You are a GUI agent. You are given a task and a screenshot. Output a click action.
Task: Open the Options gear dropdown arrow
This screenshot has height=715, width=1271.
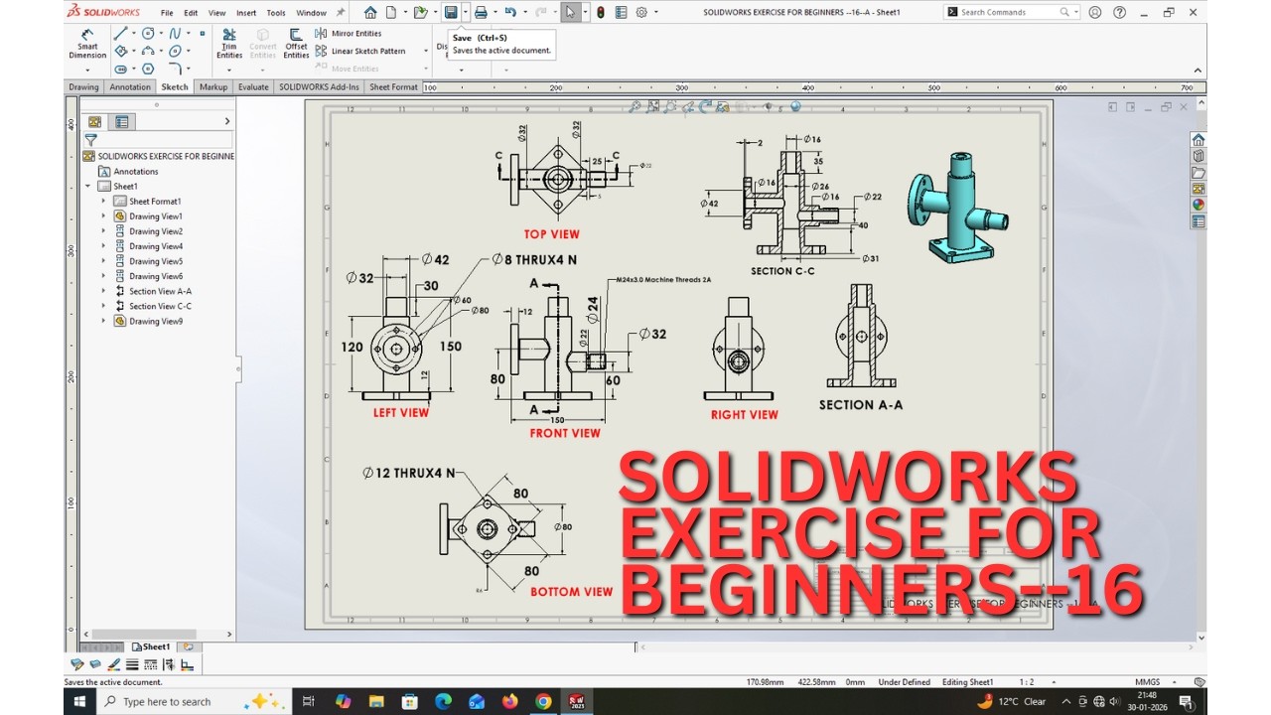pos(654,12)
